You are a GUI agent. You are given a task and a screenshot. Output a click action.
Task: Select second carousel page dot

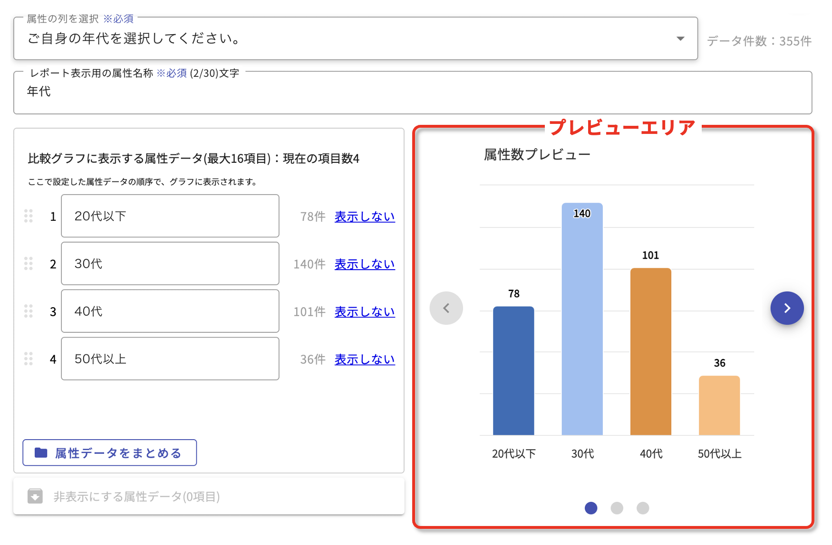pyautogui.click(x=617, y=508)
